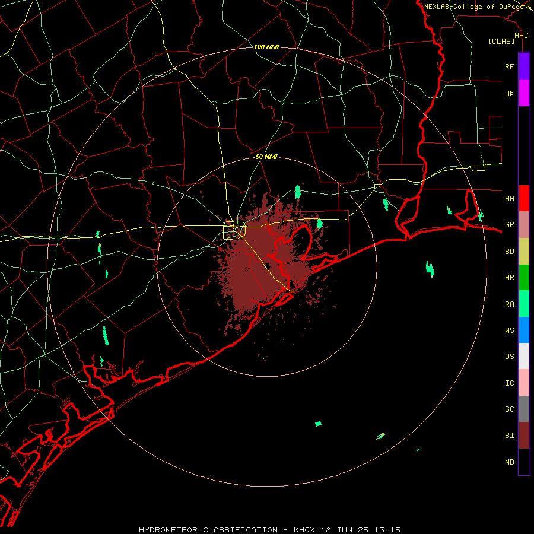Click the 100 NMI range ring label
534x534 pixels.
(266, 47)
